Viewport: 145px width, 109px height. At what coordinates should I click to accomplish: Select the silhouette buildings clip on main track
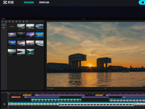pyautogui.click(x=96, y=104)
